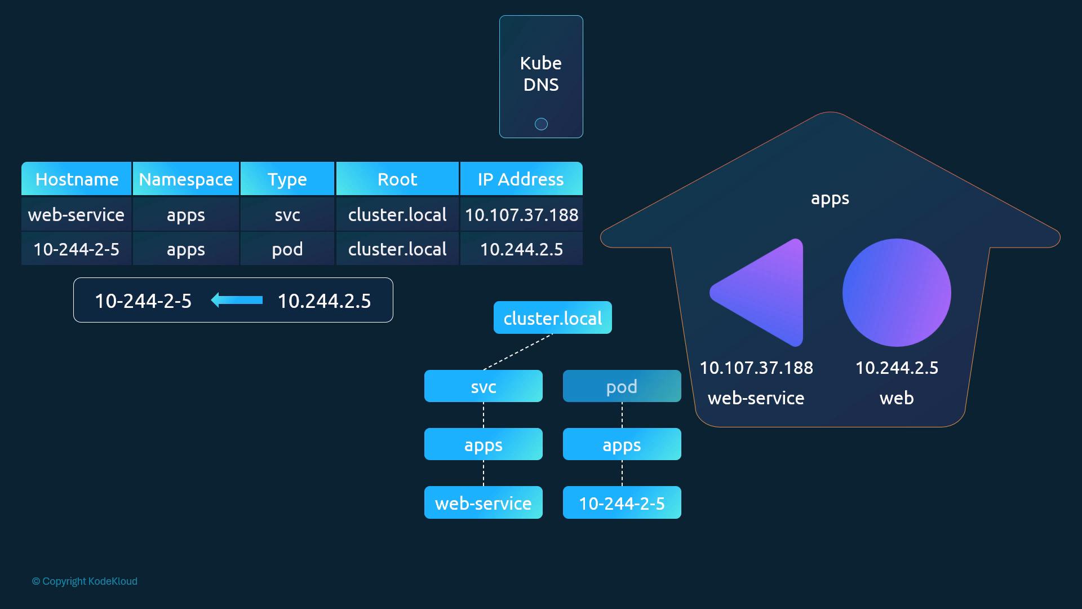Click the Namespace column header
This screenshot has width=1082, height=609.
click(186, 179)
